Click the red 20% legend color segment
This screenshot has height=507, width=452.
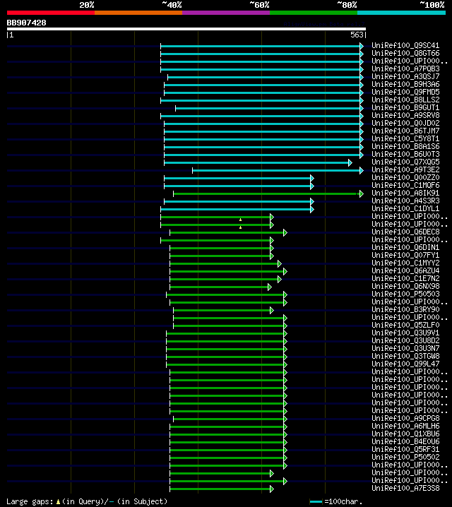click(x=51, y=13)
